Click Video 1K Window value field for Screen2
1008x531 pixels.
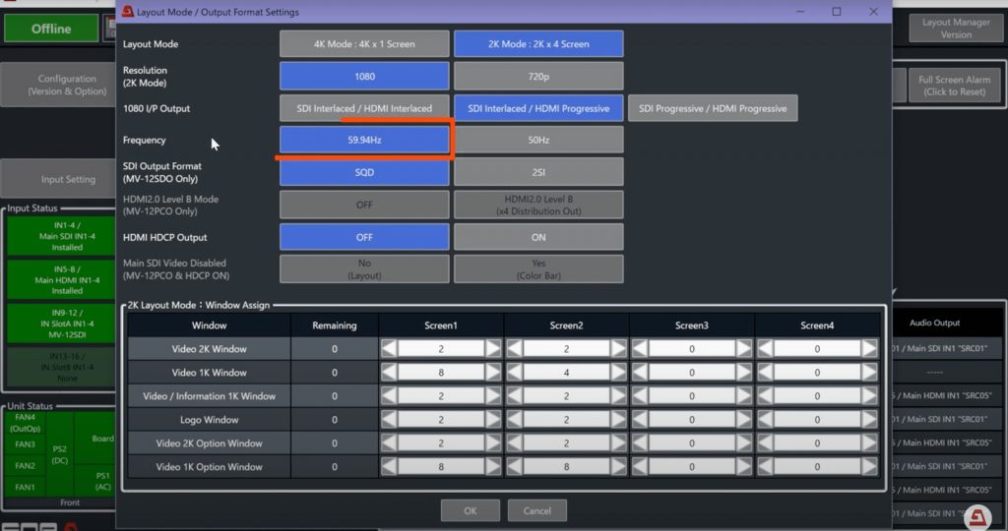pyautogui.click(x=566, y=373)
